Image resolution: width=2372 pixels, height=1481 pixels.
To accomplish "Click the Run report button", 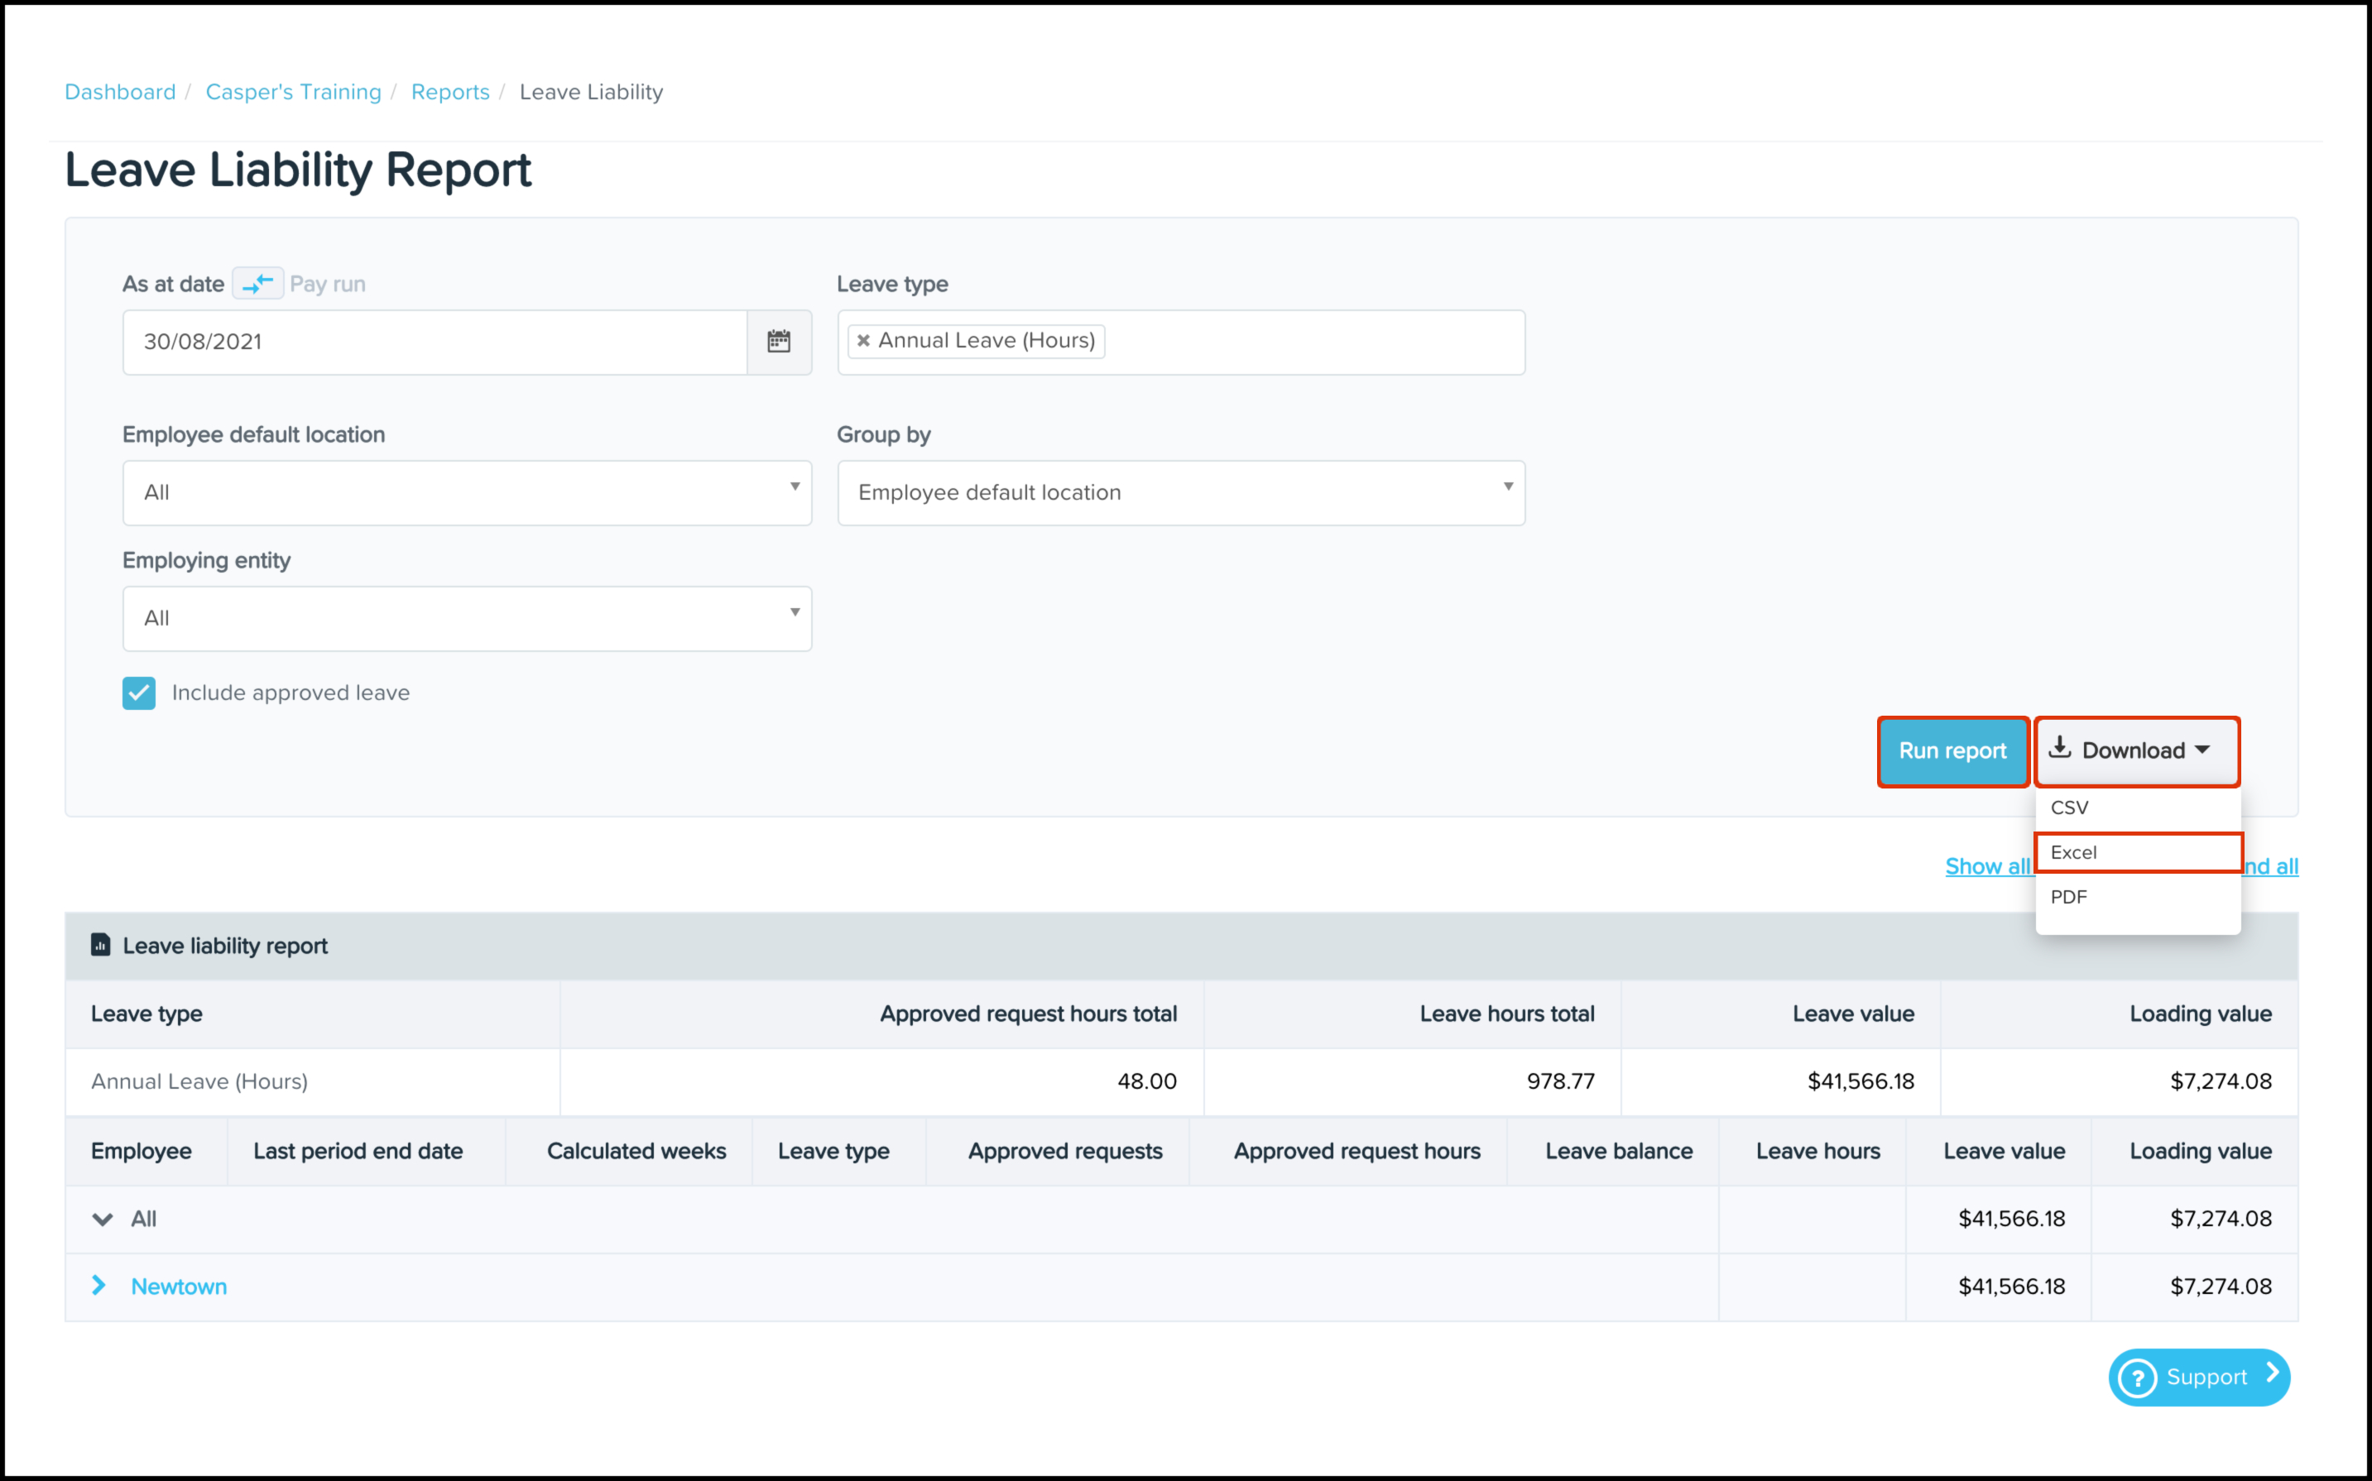I will pyautogui.click(x=1952, y=751).
